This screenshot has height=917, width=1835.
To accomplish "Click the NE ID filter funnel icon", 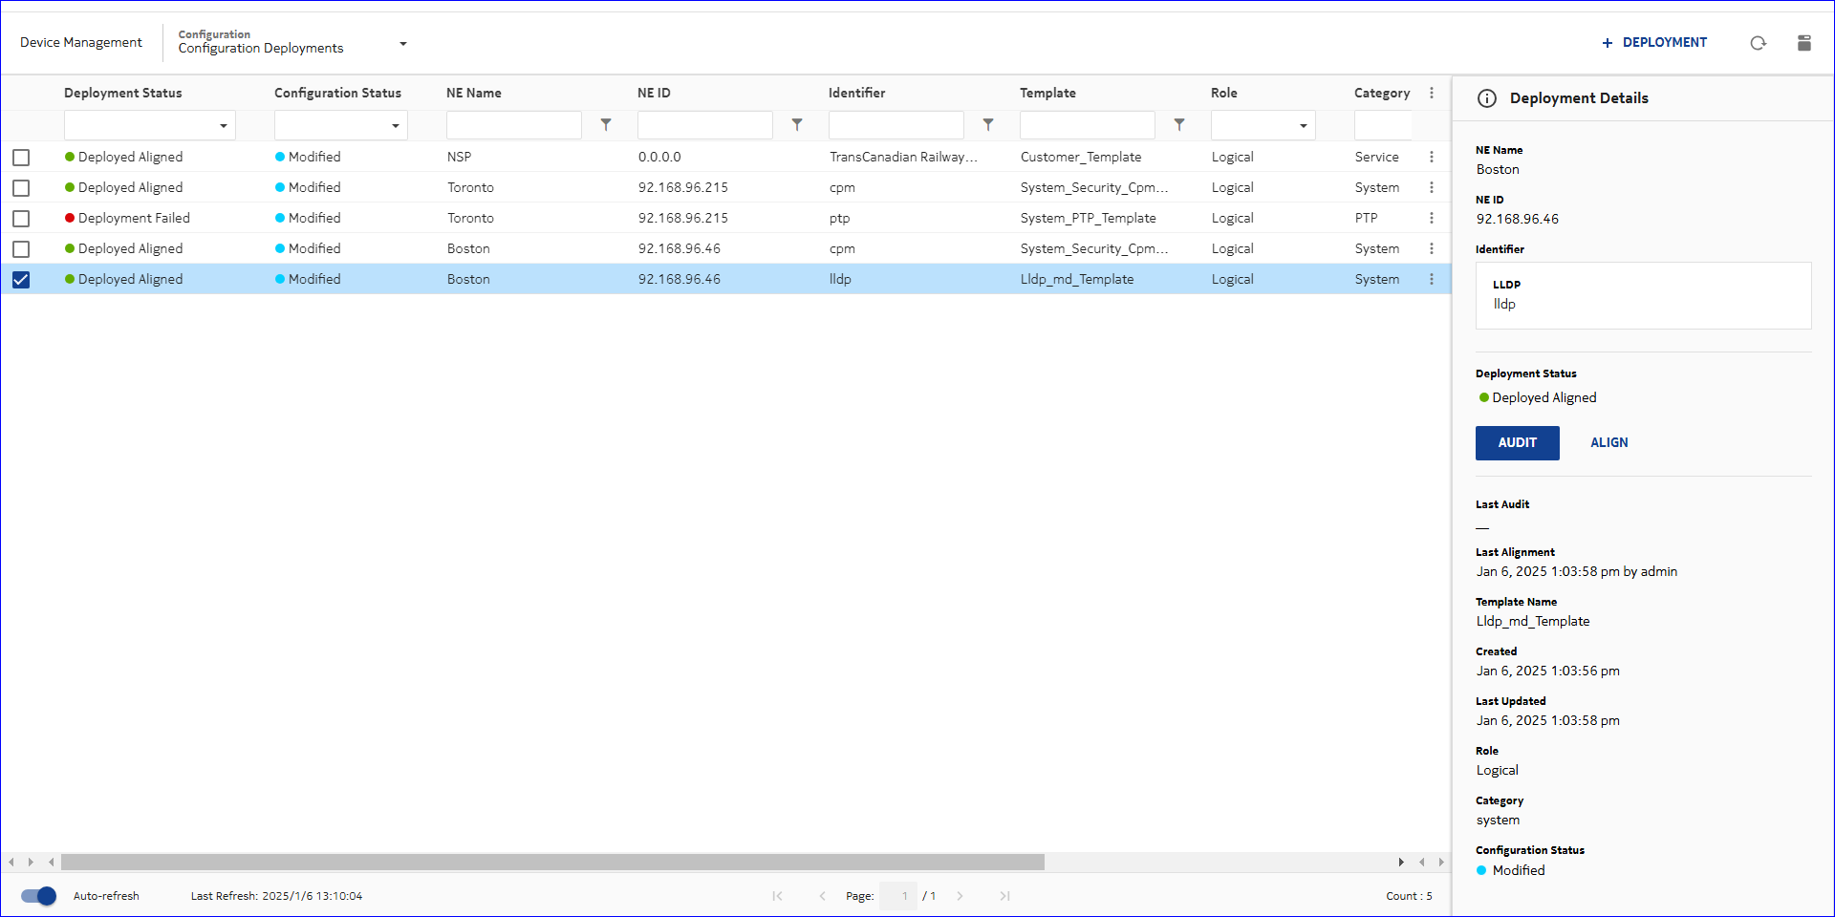I will [x=797, y=125].
